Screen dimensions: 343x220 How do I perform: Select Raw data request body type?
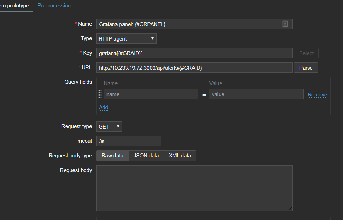click(x=112, y=156)
